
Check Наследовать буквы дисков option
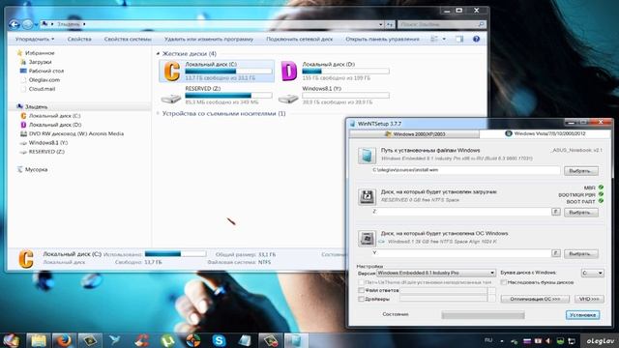pyautogui.click(x=504, y=282)
